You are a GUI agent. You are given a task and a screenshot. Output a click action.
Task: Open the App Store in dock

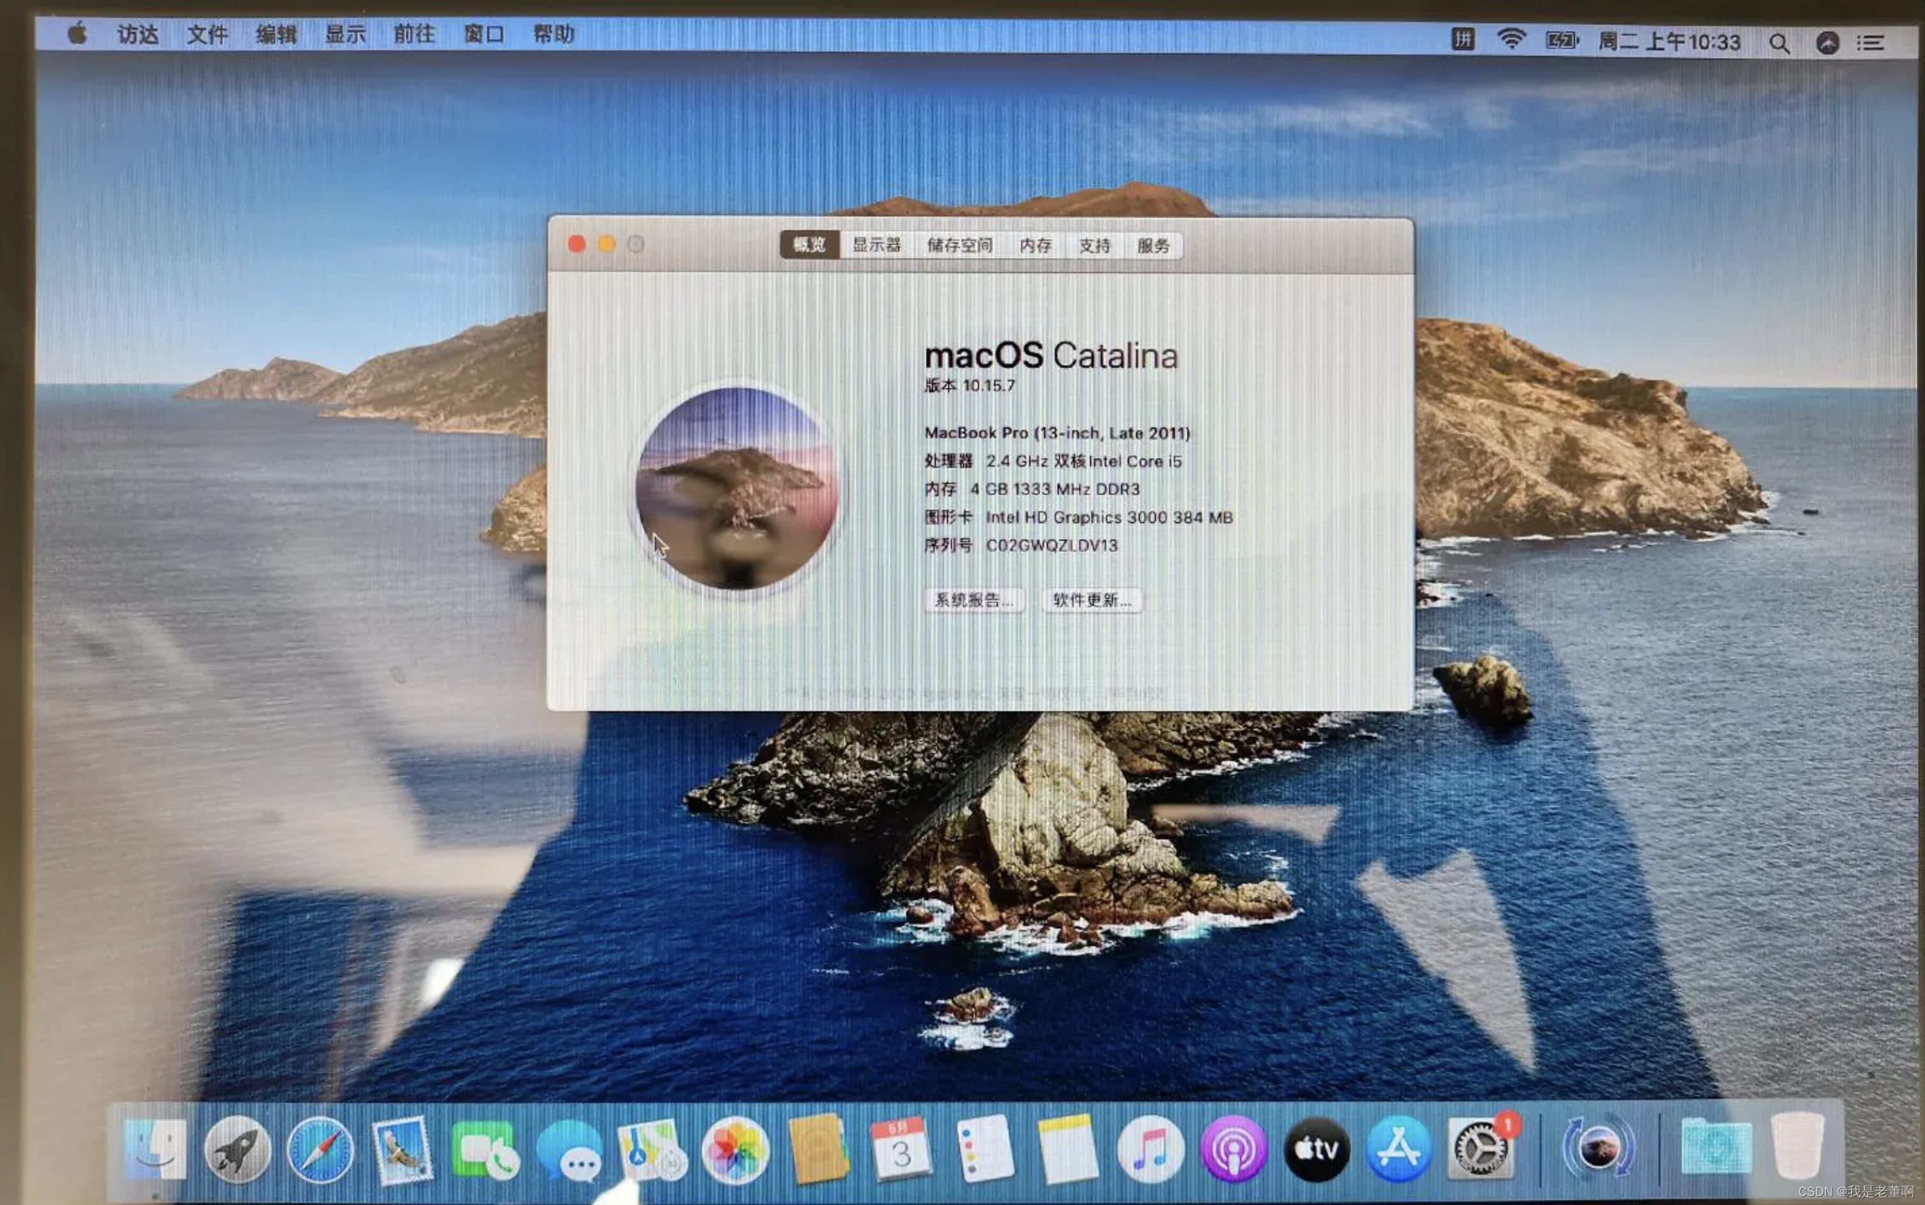tap(1399, 1148)
